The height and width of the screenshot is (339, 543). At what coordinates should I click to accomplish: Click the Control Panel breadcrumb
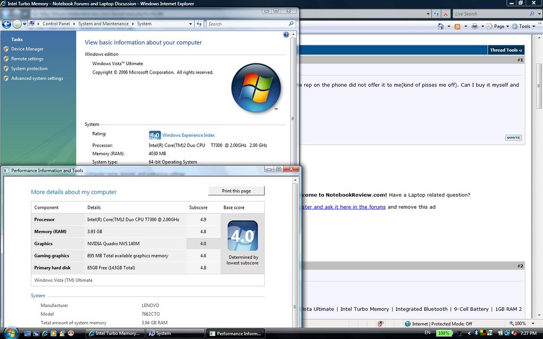(x=56, y=24)
